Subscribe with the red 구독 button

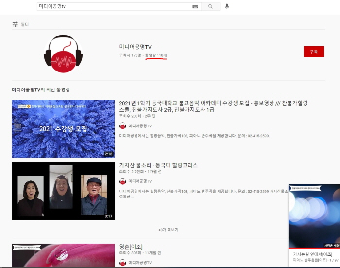pyautogui.click(x=314, y=52)
